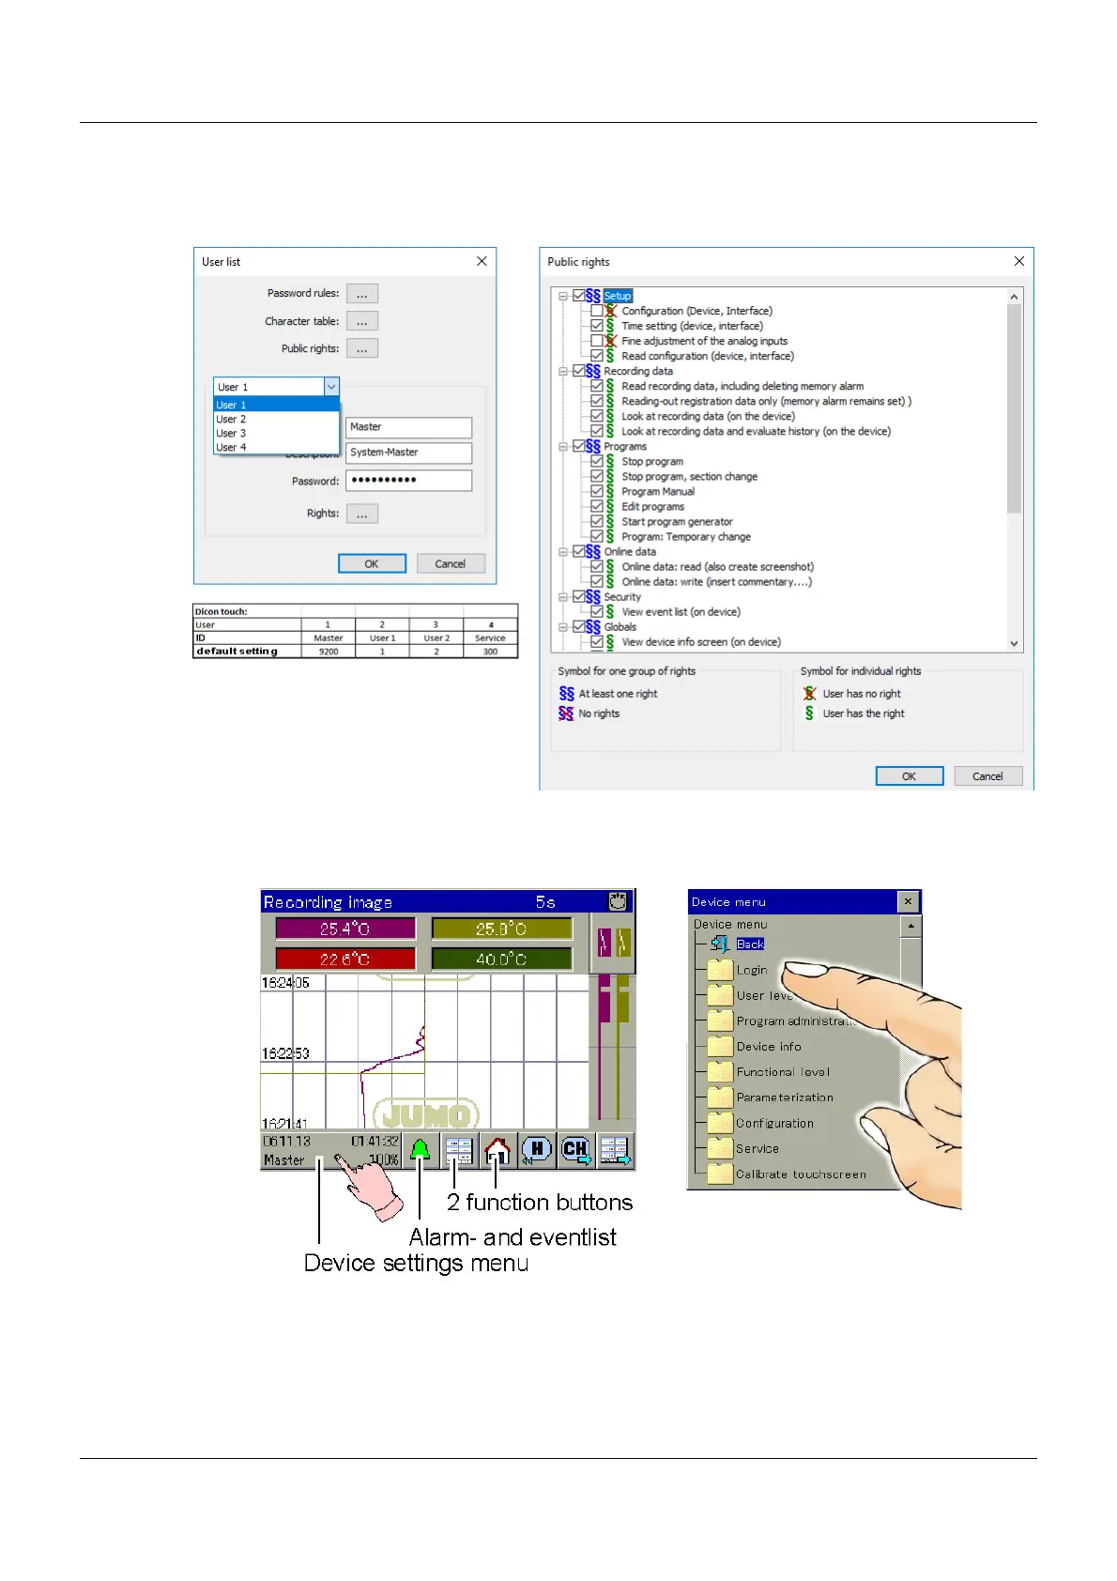Viewport: 1117px width, 1581px height.
Task: Uncheck View device info screen
Action: tap(597, 642)
